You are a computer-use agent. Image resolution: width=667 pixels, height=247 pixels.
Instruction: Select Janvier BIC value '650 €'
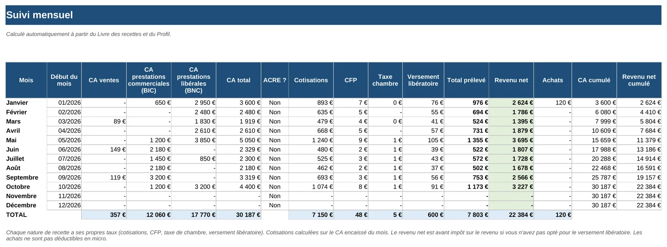click(149, 103)
